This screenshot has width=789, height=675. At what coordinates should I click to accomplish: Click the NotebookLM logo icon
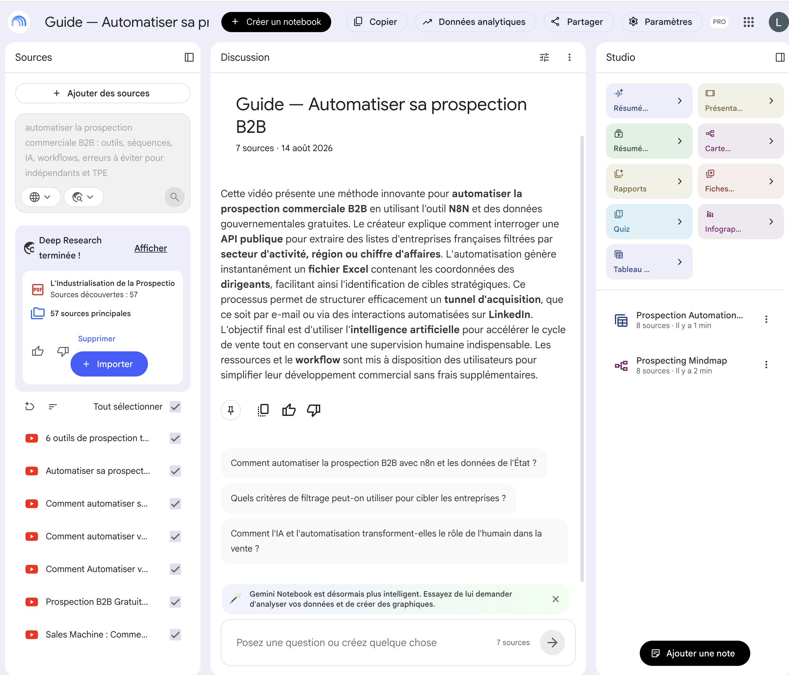[x=19, y=22]
